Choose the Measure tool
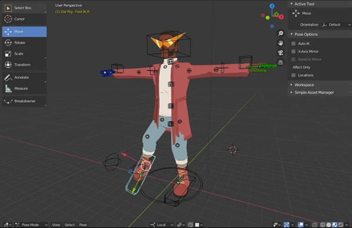The width and height of the screenshot is (352, 228). [24, 88]
